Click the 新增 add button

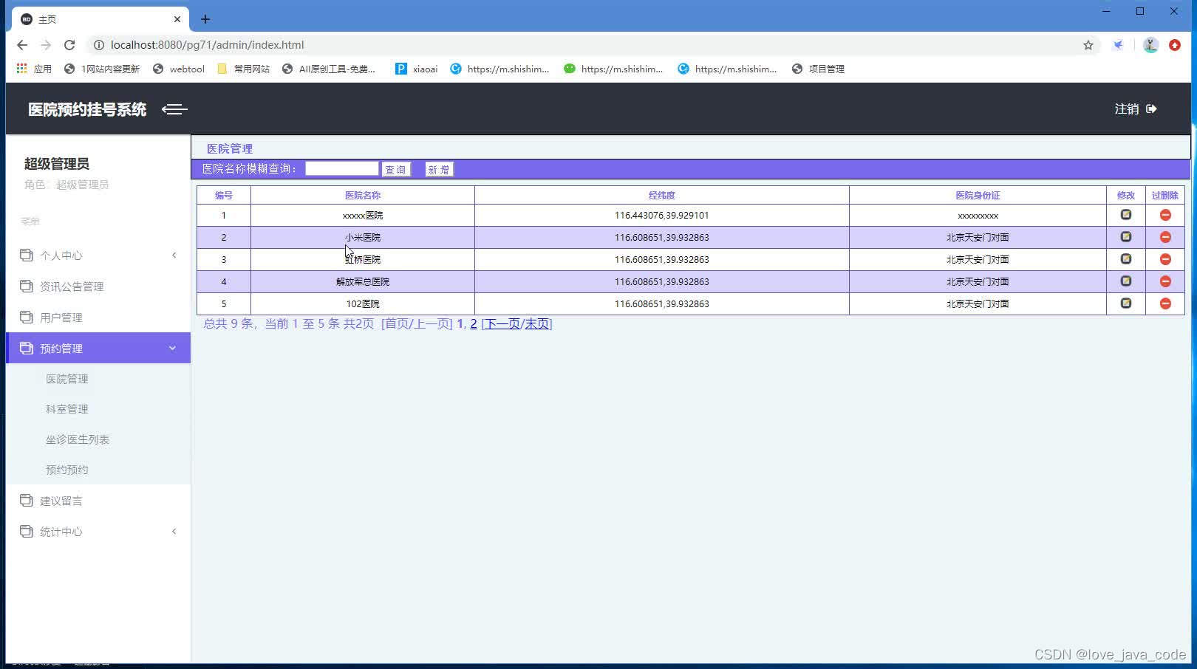(x=439, y=170)
